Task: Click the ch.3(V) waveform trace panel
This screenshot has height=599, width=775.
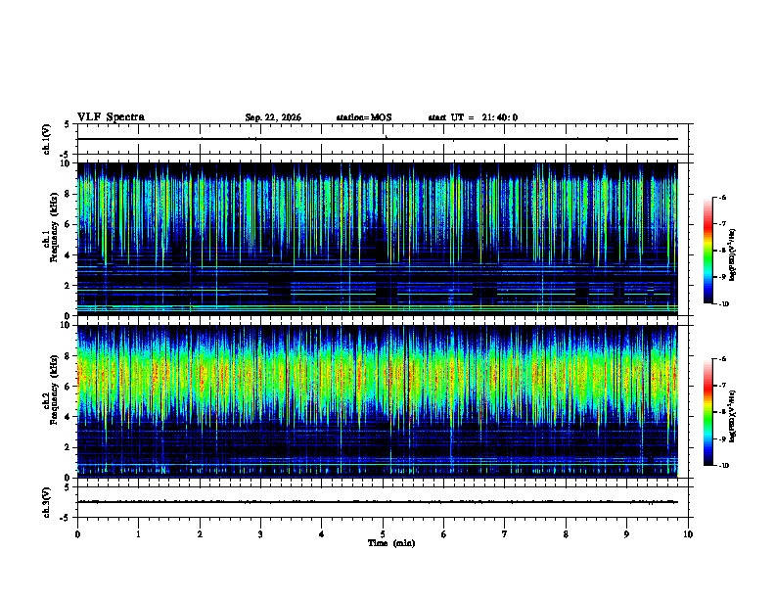Action: click(383, 502)
